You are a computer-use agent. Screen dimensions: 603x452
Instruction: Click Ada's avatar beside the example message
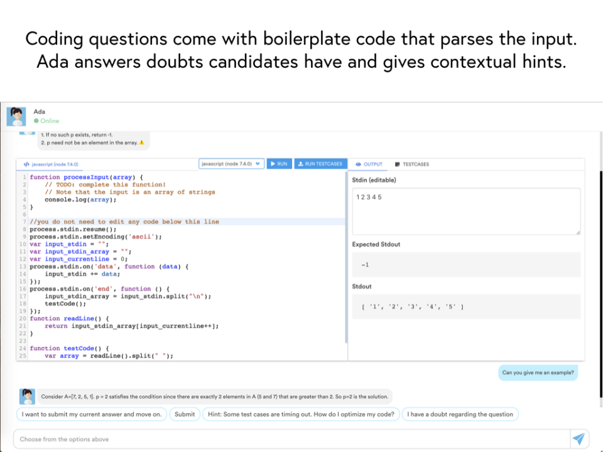(x=27, y=396)
